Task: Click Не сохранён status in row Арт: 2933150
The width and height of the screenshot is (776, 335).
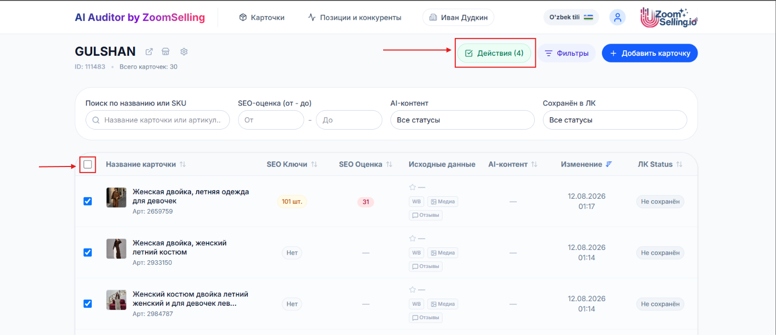Action: click(660, 253)
